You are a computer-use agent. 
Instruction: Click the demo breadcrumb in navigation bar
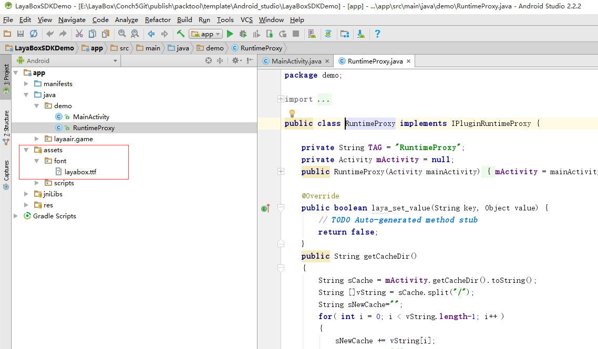[x=210, y=48]
